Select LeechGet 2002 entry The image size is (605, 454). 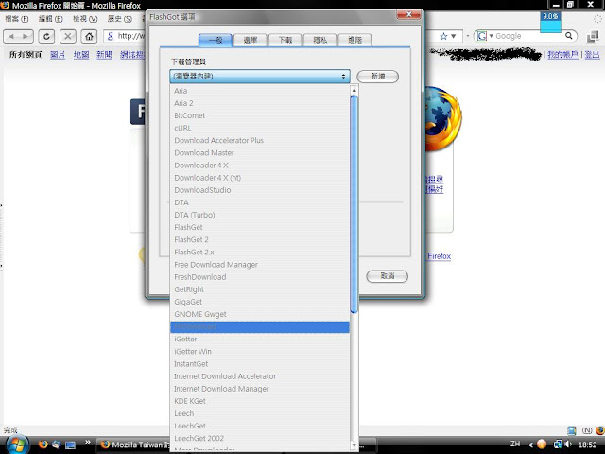pyautogui.click(x=260, y=438)
